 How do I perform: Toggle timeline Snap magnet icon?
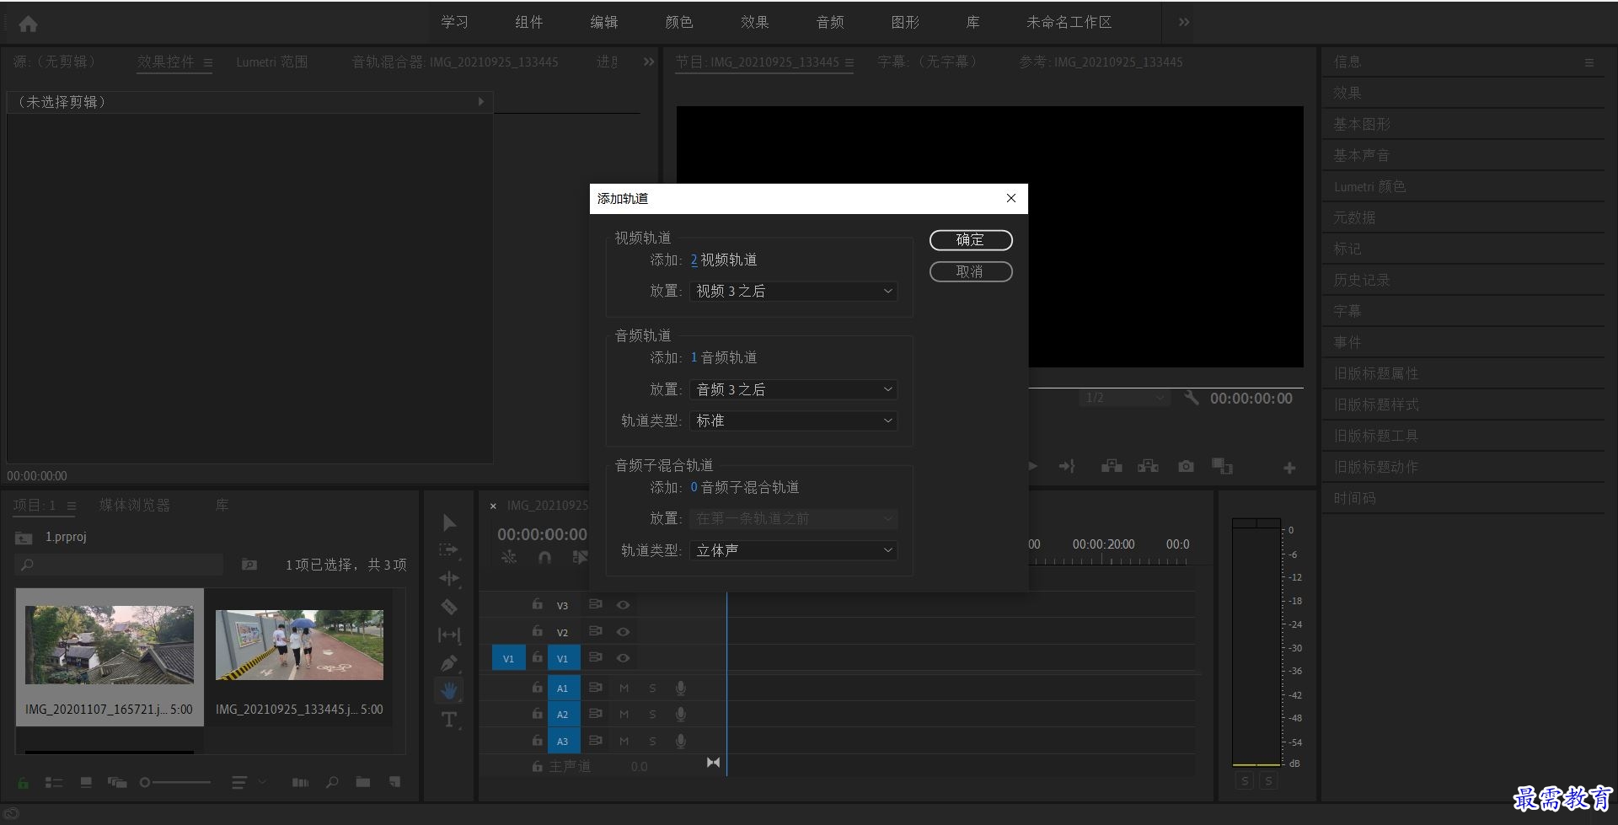click(x=544, y=557)
